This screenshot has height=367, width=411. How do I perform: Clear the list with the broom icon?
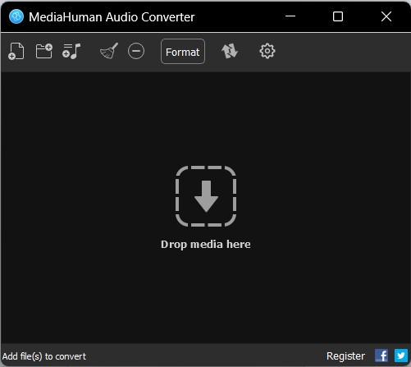coord(109,51)
